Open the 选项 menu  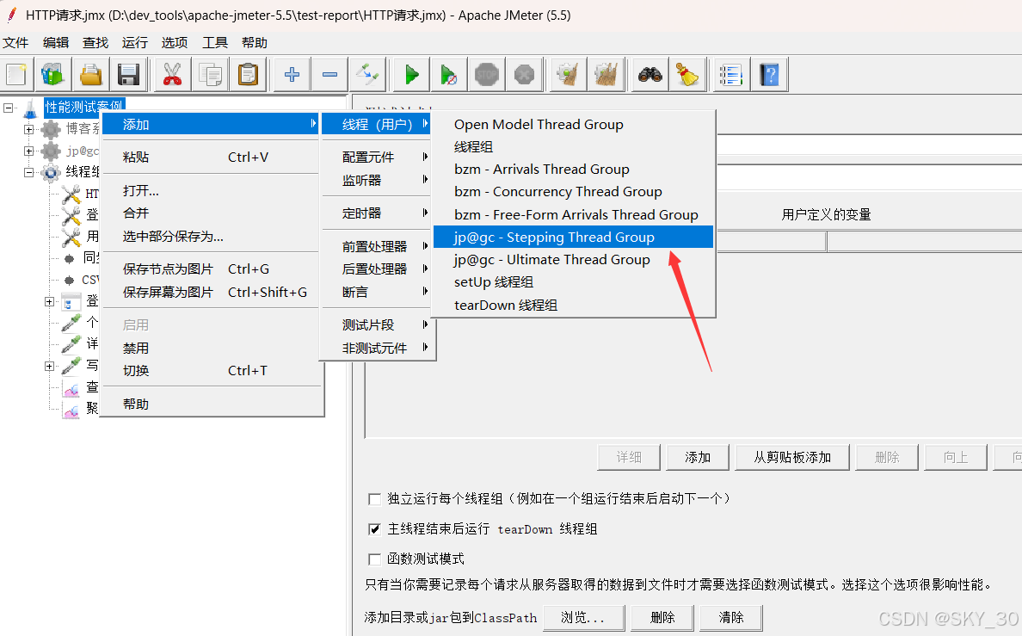(175, 43)
